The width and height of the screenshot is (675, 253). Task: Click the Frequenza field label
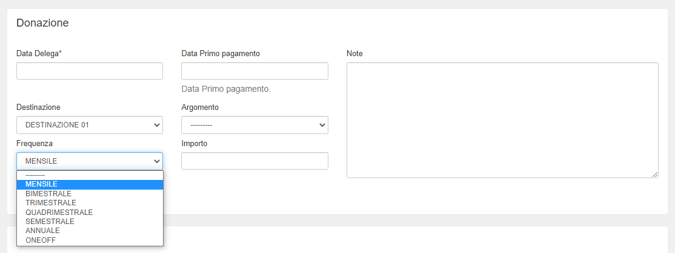[35, 144]
